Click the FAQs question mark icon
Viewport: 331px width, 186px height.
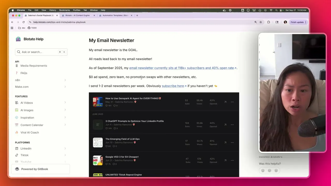click(x=17, y=73)
